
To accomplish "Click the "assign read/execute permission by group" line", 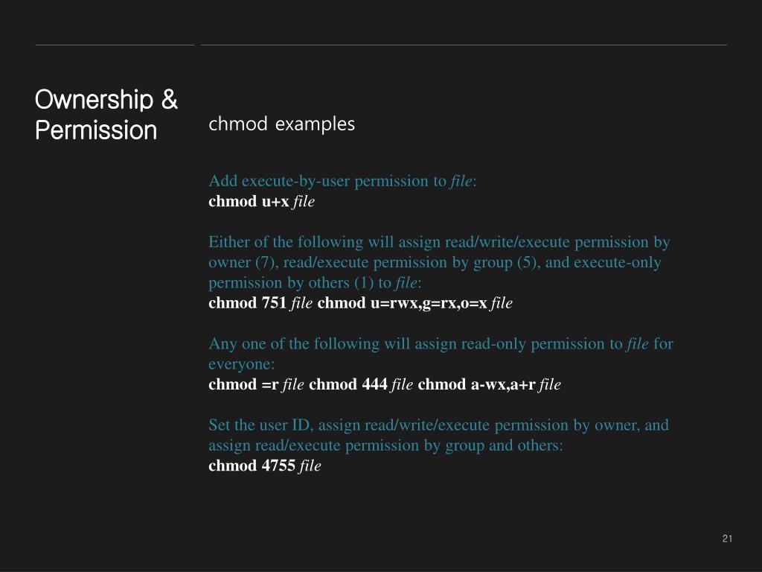I will (385, 445).
